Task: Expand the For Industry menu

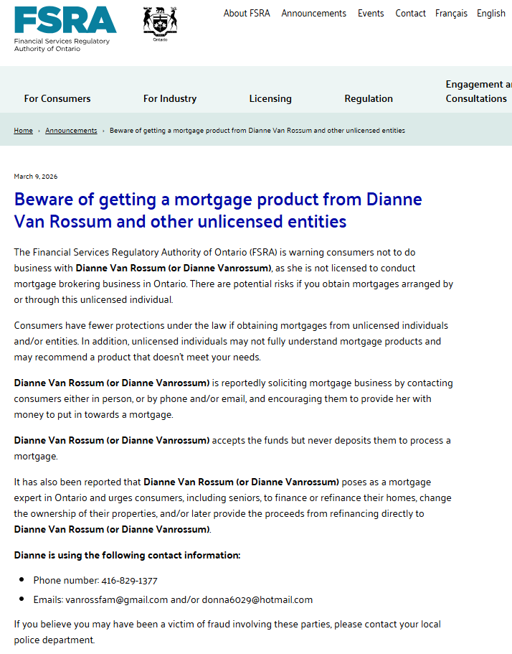Action: tap(170, 98)
